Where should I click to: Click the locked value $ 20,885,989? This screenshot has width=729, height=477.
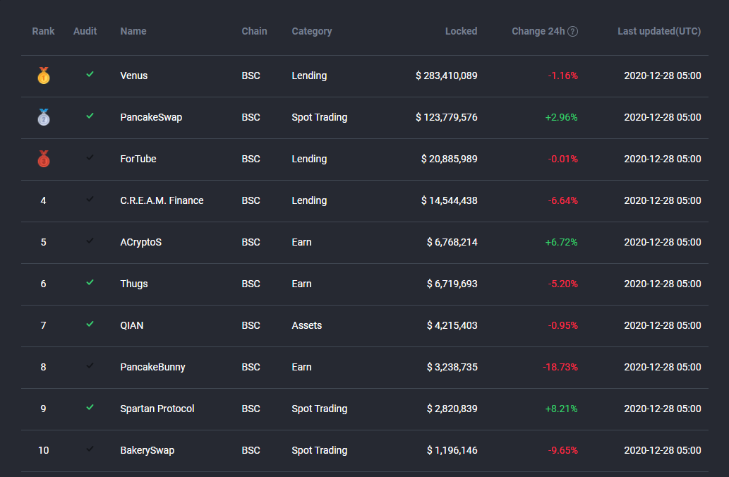pos(449,159)
